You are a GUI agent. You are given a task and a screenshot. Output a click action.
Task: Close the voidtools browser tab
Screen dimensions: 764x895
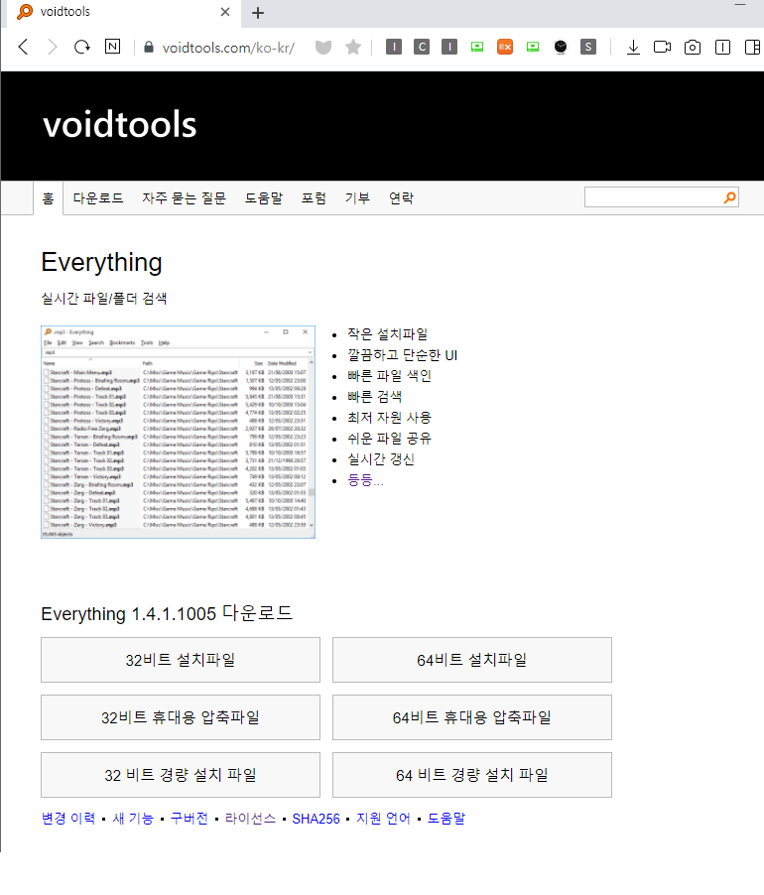pyautogui.click(x=225, y=12)
